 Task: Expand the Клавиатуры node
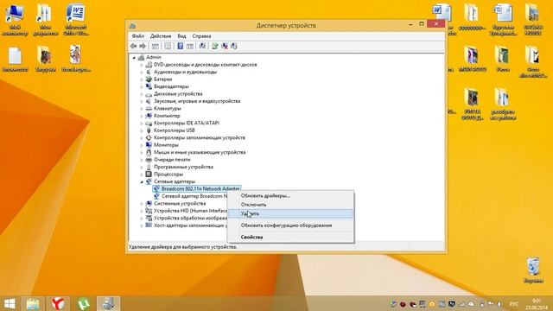point(142,109)
